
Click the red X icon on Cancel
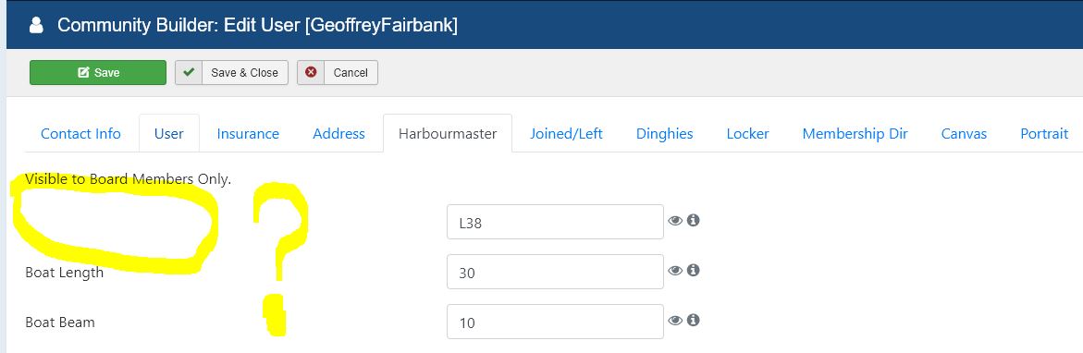311,72
